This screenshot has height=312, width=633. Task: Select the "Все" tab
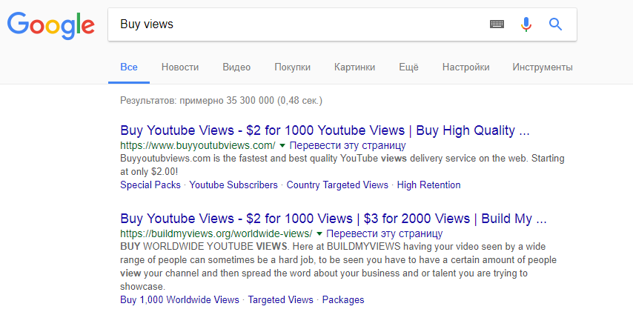tap(129, 67)
